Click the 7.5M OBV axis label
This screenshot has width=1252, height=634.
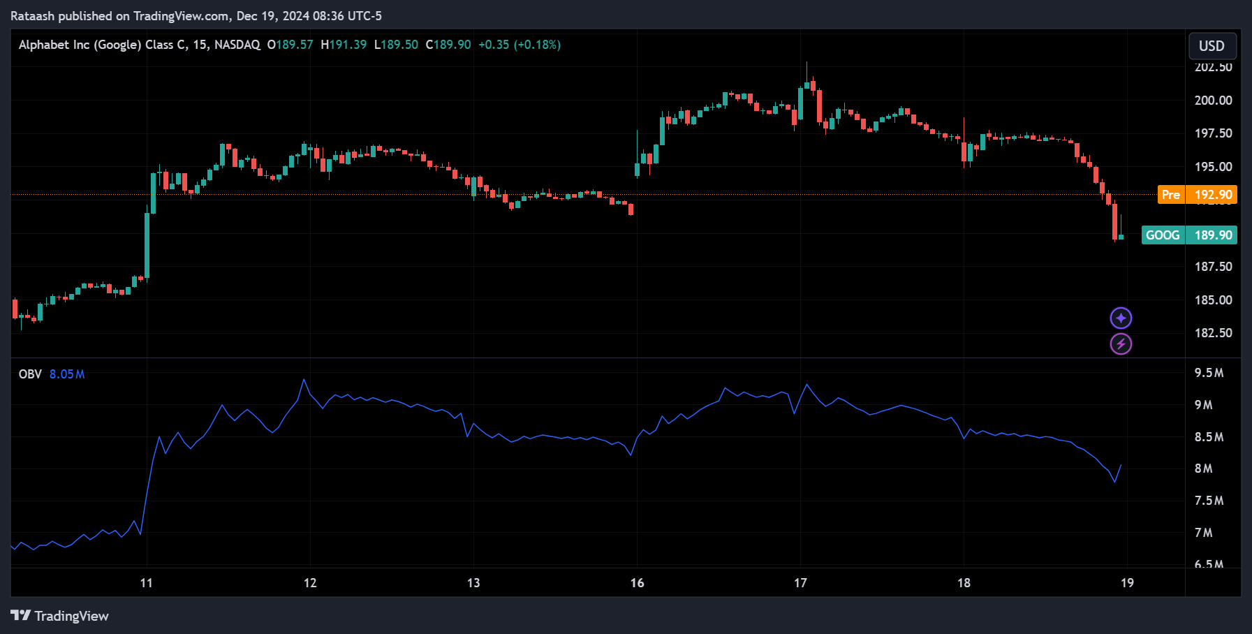point(1209,501)
